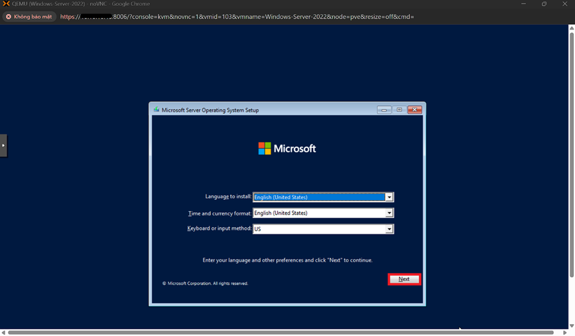Image resolution: width=575 pixels, height=336 pixels.
Task: Focus the browser URL address field
Action: click(236, 17)
